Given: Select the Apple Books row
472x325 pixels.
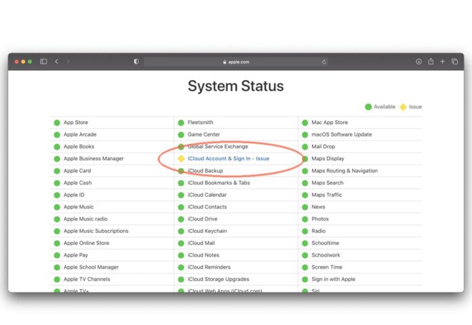Looking at the screenshot, I should coord(112,147).
